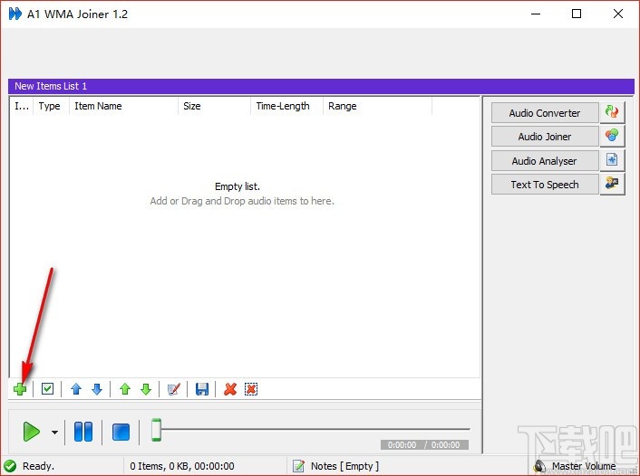Click the boxed red X clear all icon
The image size is (640, 476).
point(251,389)
